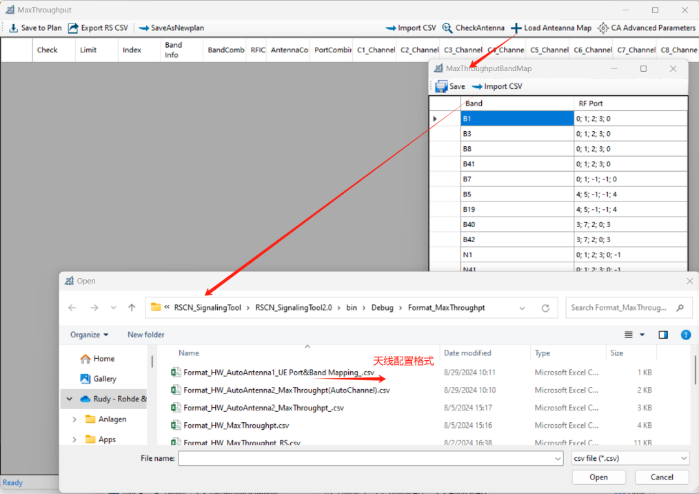Open view options dropdown arrow
Viewport: 699px width, 494px height.
pos(642,334)
